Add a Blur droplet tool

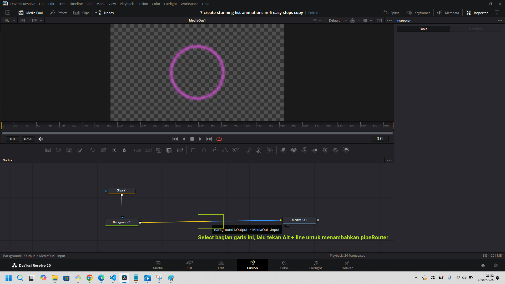(124, 150)
